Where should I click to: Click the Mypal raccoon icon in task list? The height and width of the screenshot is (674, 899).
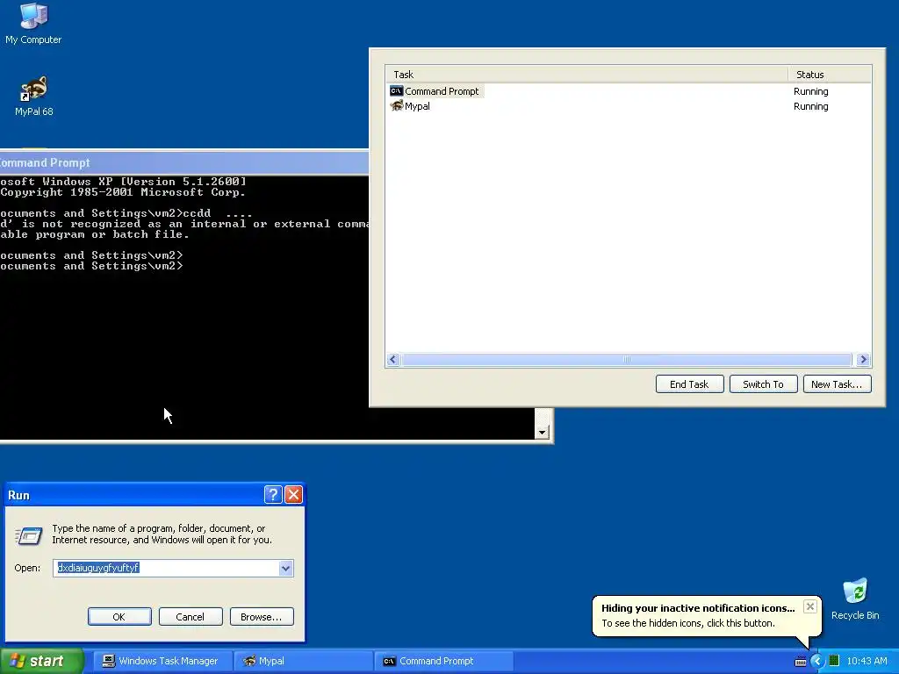pos(396,106)
